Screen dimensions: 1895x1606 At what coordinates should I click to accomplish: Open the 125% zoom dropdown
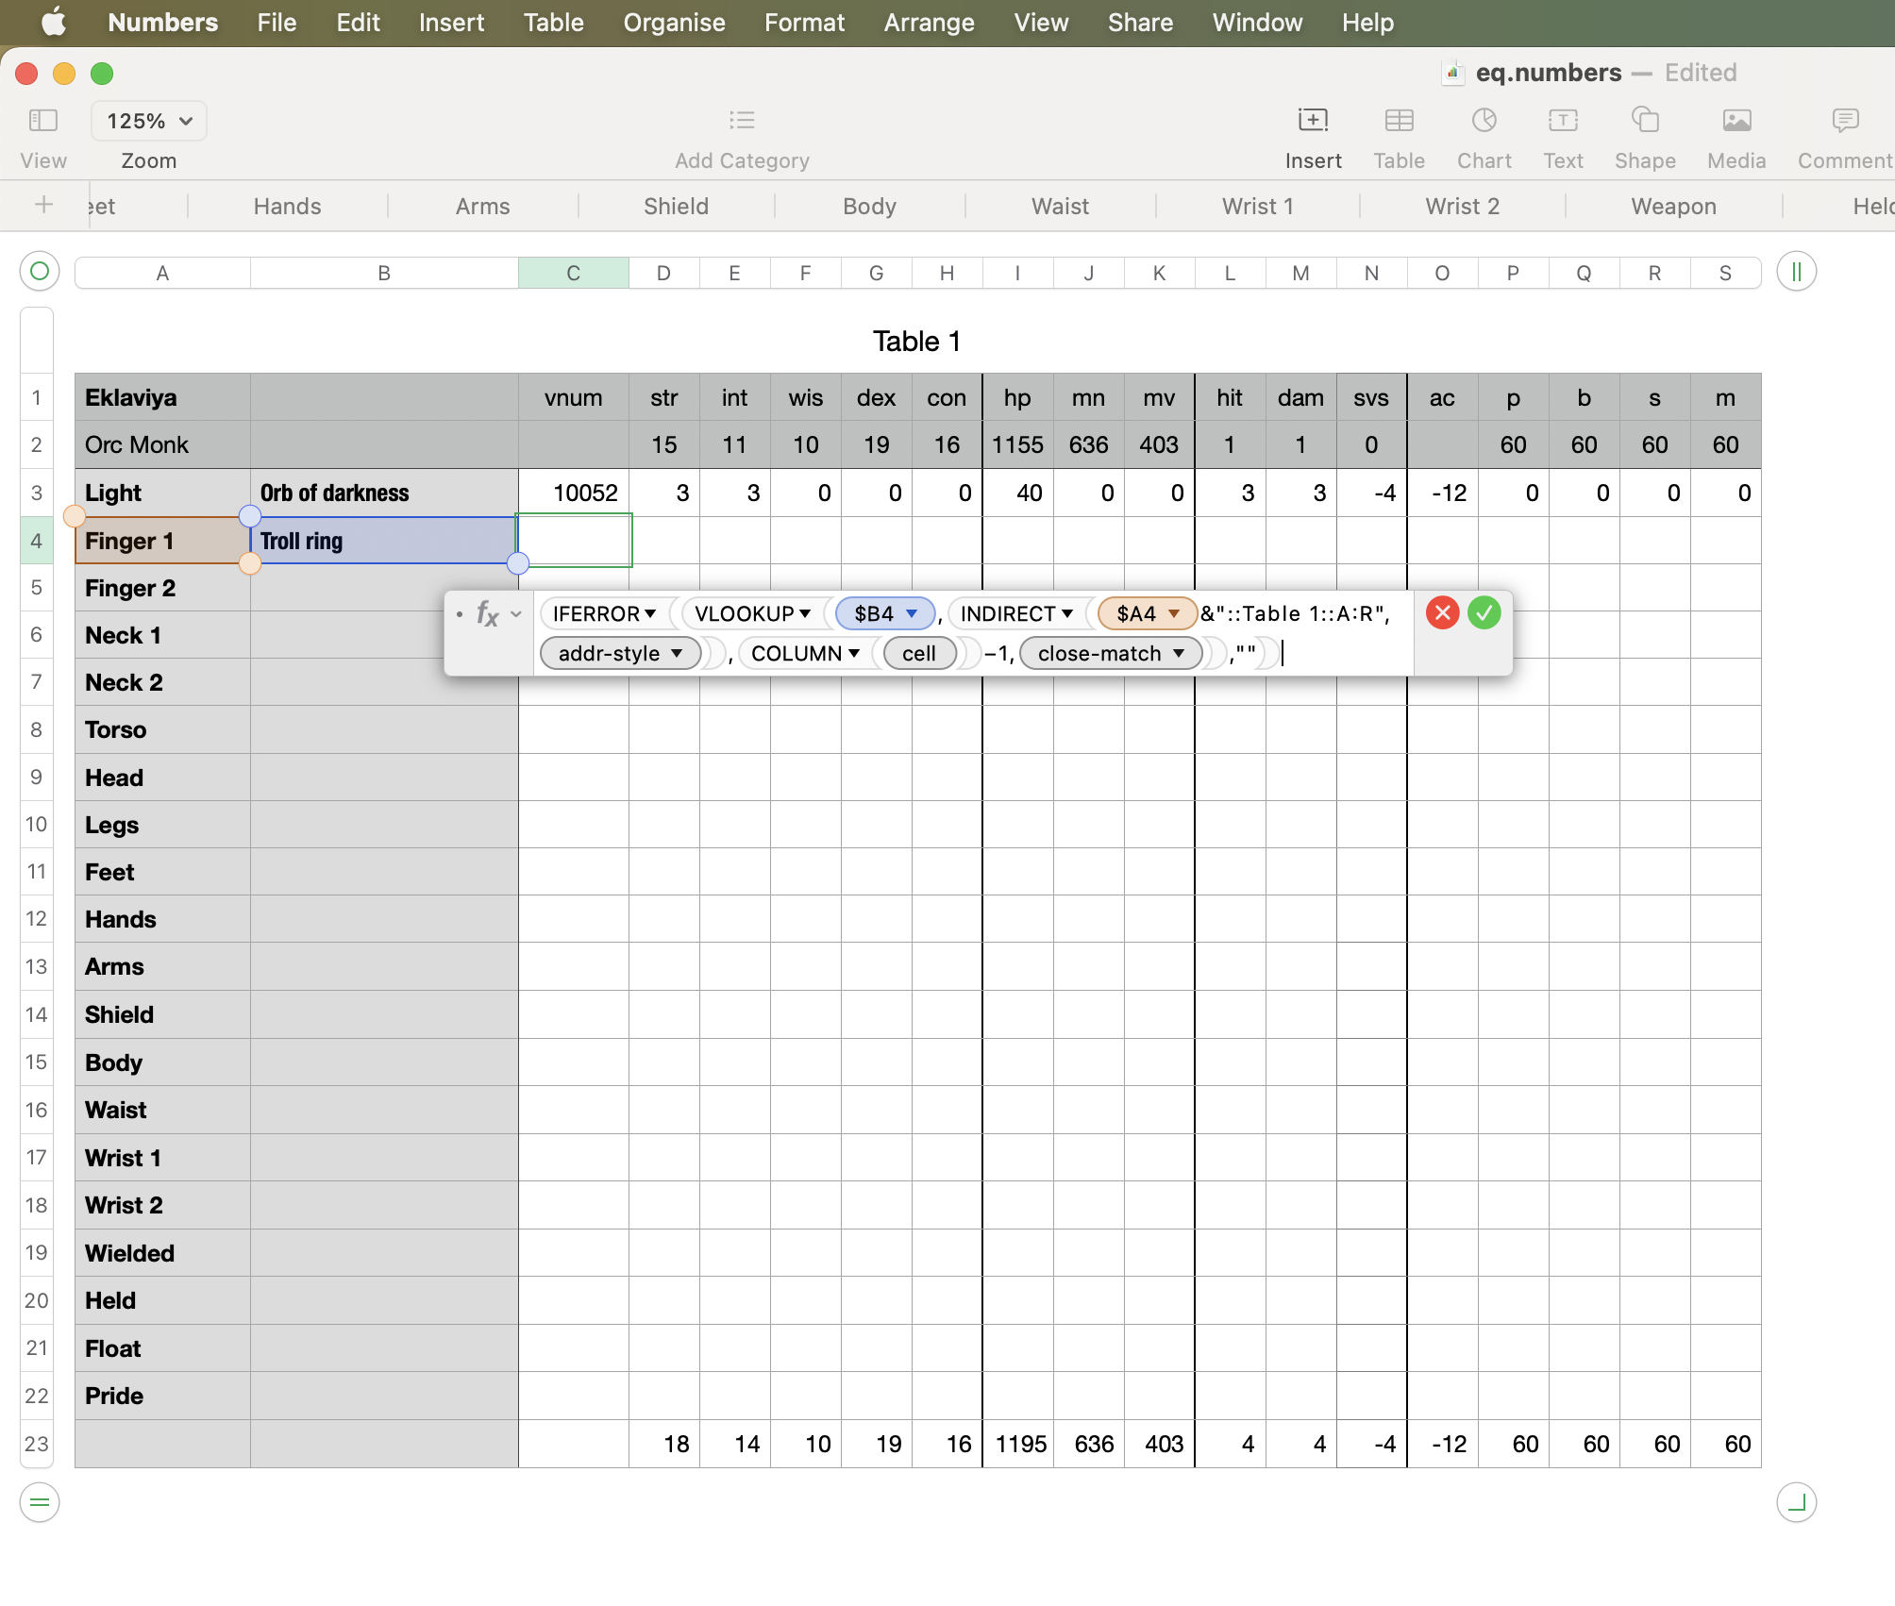(149, 121)
